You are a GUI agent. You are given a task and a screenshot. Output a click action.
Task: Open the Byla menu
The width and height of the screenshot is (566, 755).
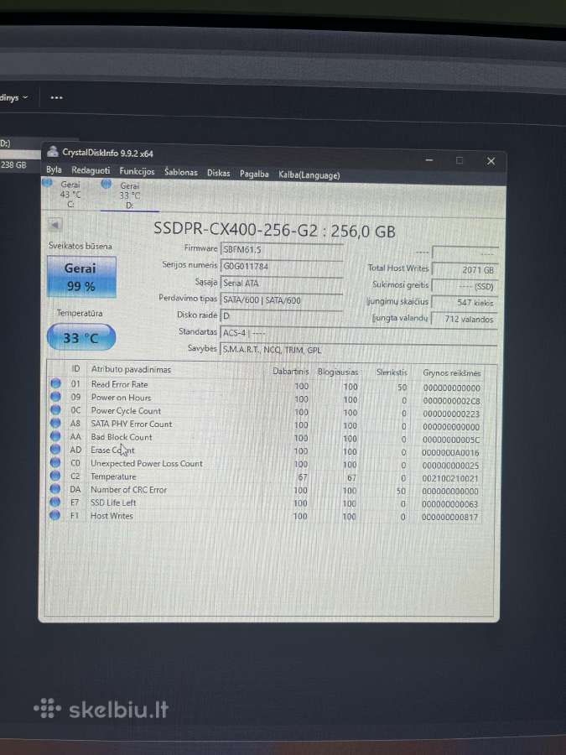pos(54,170)
